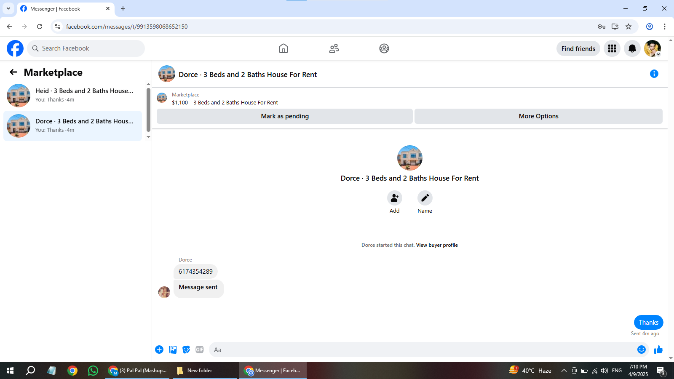The width and height of the screenshot is (674, 379).
Task: Focus the Search Facebook field
Action: (86, 48)
